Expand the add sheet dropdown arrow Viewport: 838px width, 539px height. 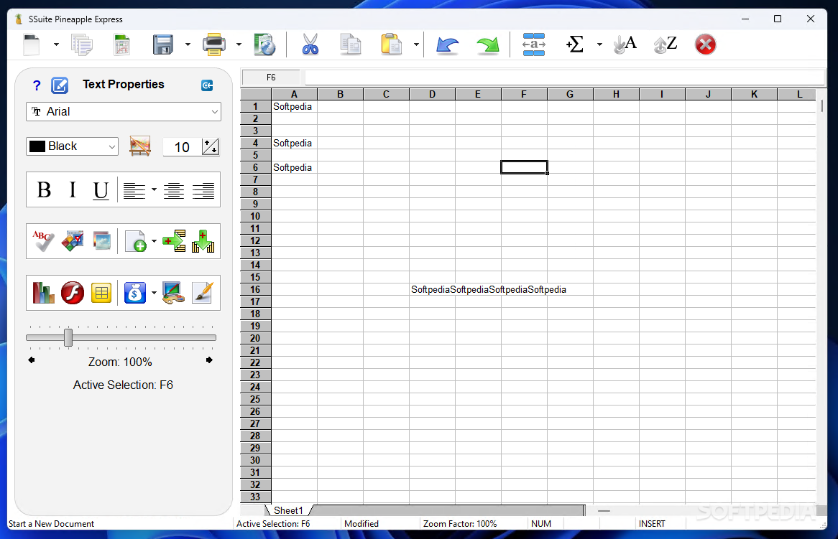tap(154, 241)
